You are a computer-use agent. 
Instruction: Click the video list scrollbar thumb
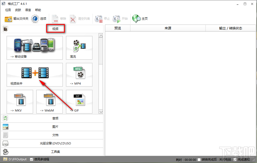click(x=101, y=51)
